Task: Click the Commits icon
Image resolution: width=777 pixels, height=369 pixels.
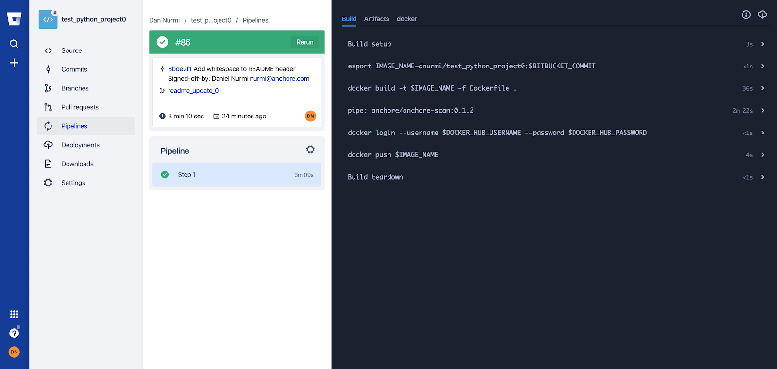Action: [48, 69]
